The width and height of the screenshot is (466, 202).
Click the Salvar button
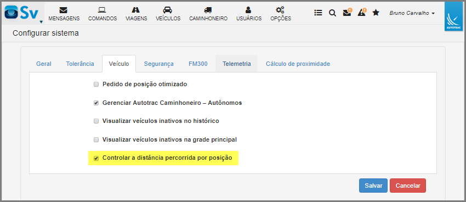[373, 186]
